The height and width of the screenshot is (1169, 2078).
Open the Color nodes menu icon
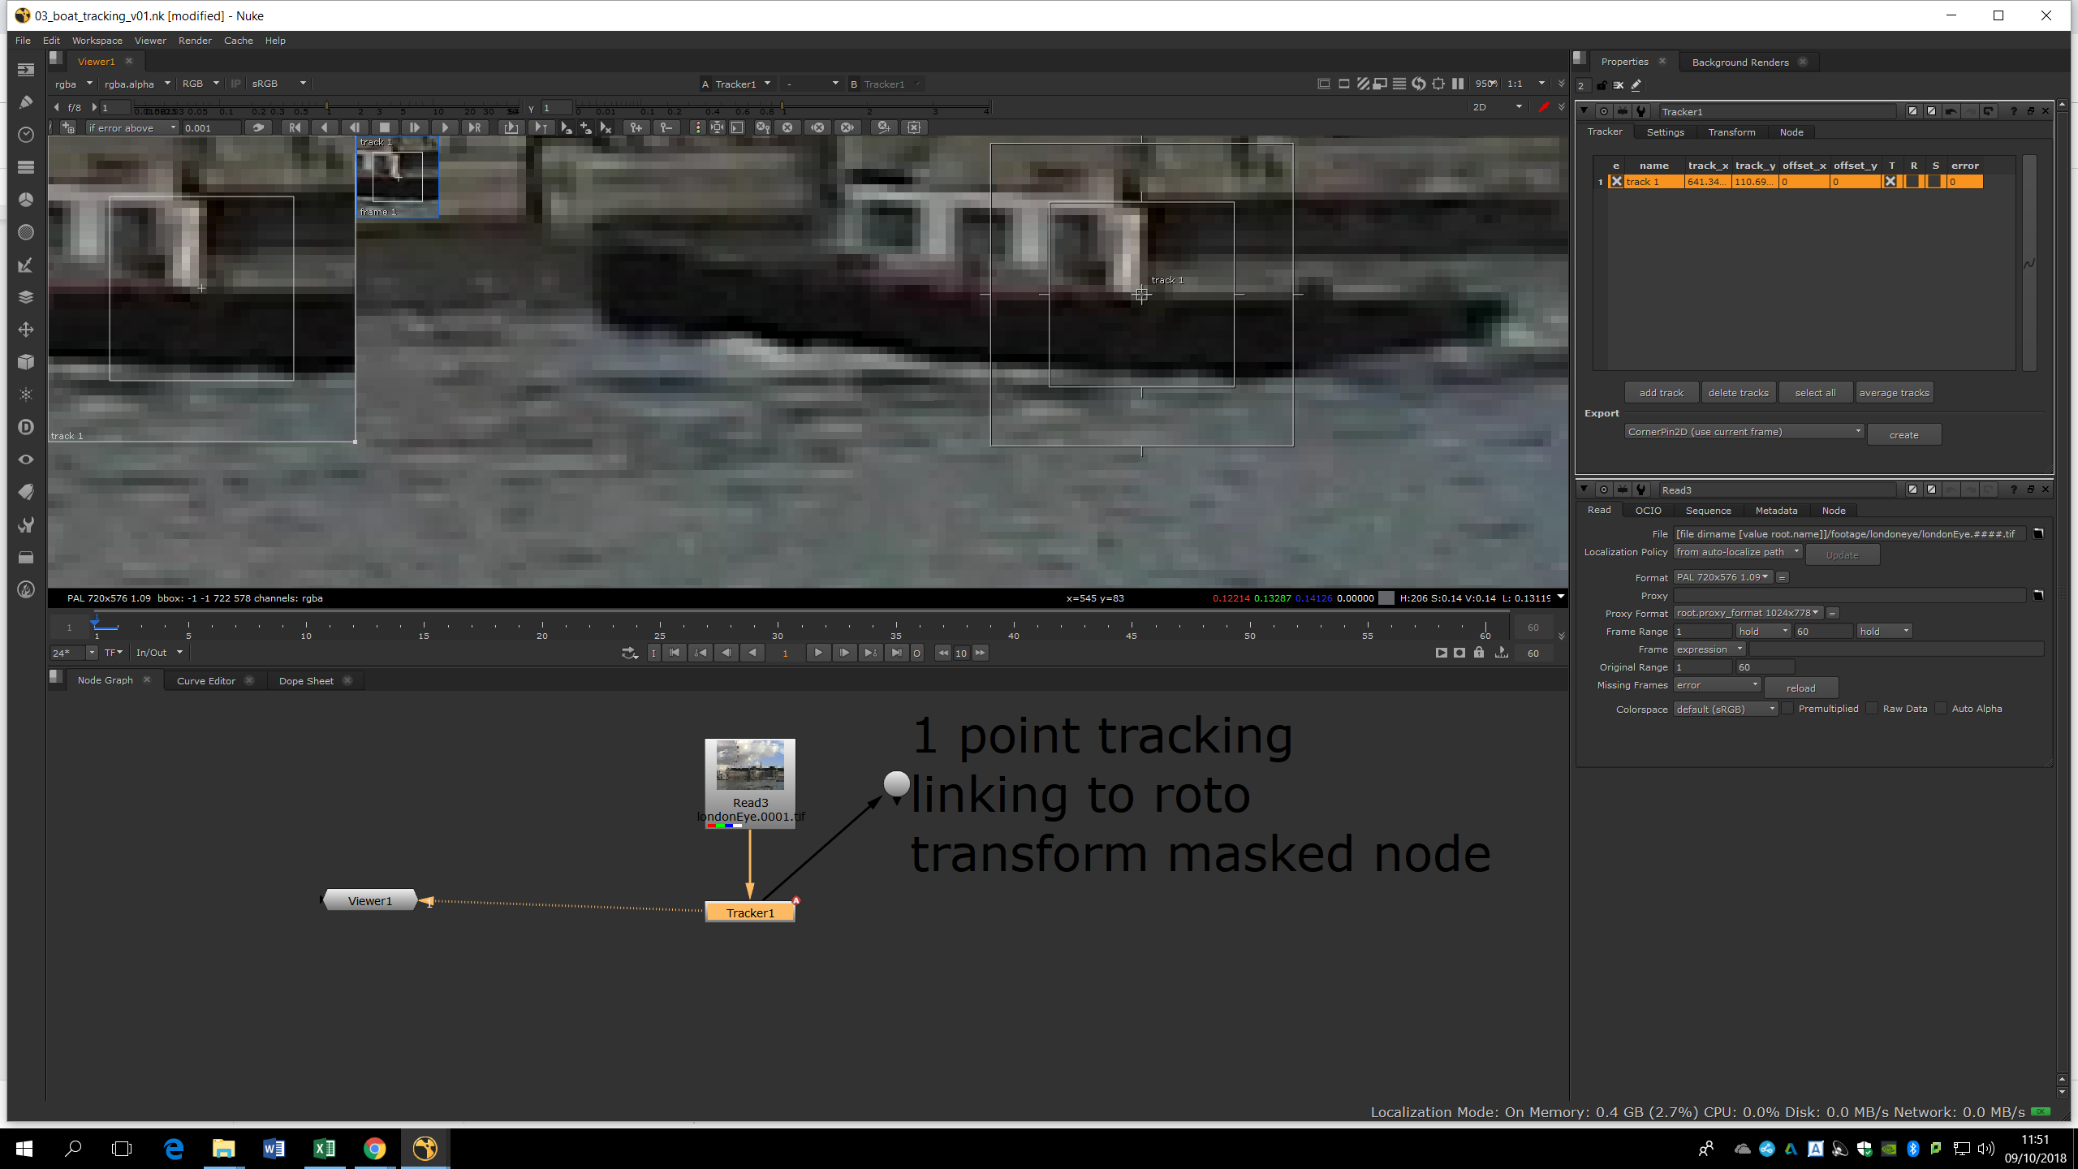click(x=25, y=200)
